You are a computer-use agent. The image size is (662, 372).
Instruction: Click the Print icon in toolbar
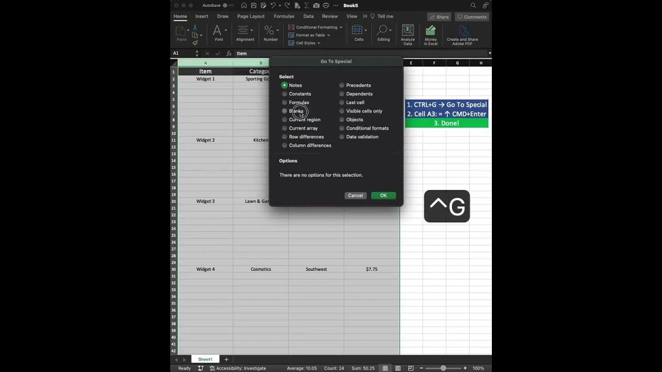point(326,5)
